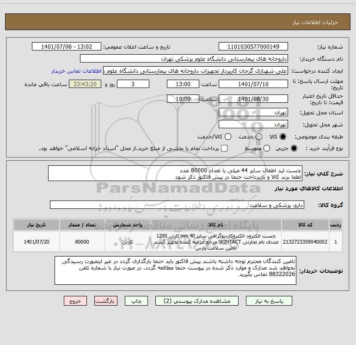Screen dimensions: 356x345
Task: Click the طبقه بندی موضوعی label
Action: (319, 137)
